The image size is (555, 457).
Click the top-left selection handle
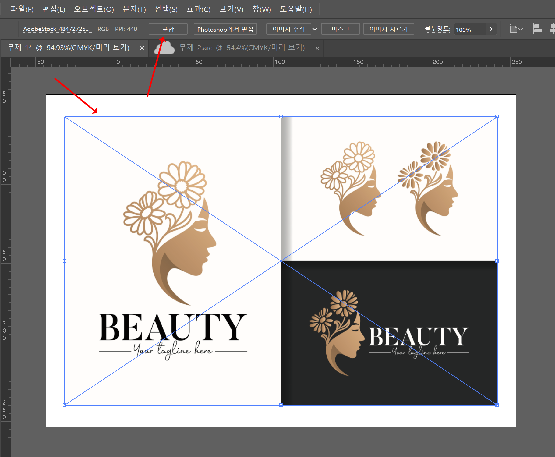(x=65, y=116)
